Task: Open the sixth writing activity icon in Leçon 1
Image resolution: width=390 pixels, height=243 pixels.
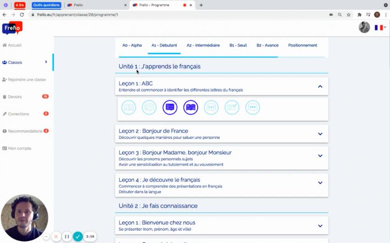Action: pyautogui.click(x=232, y=107)
